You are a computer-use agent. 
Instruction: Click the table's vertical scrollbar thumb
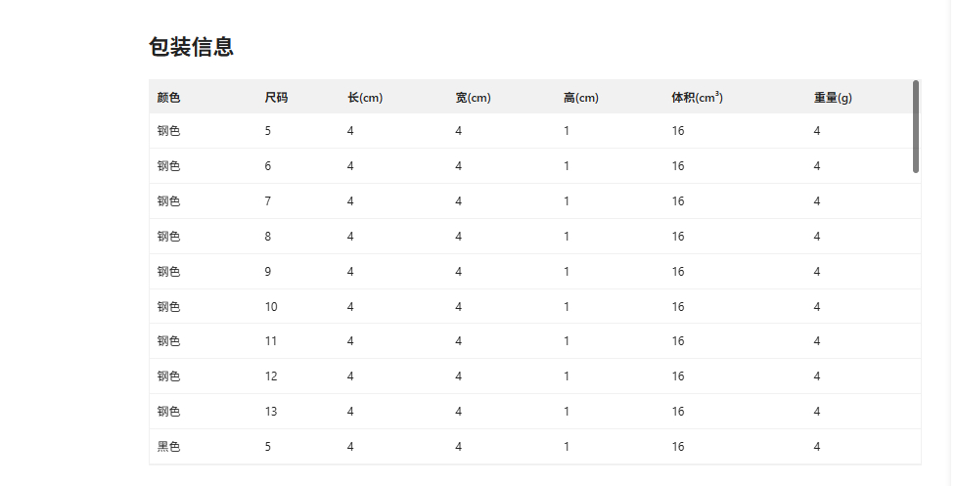click(x=916, y=126)
